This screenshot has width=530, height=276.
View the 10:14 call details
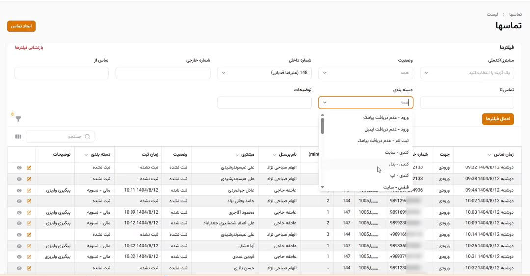point(19,235)
